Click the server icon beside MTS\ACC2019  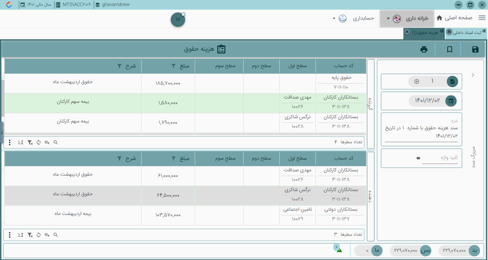57,5
